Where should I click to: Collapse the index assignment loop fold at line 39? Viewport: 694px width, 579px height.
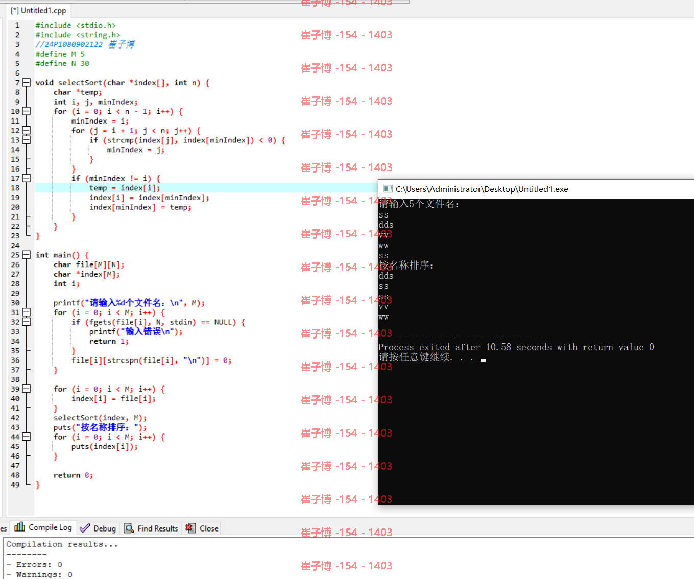coord(27,389)
